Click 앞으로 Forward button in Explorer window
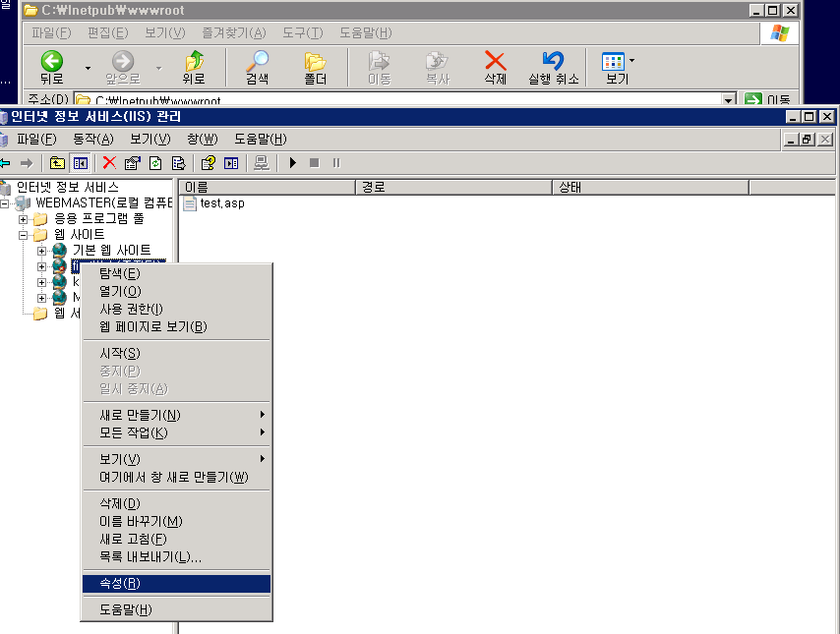This screenshot has height=634, width=840. [x=123, y=68]
